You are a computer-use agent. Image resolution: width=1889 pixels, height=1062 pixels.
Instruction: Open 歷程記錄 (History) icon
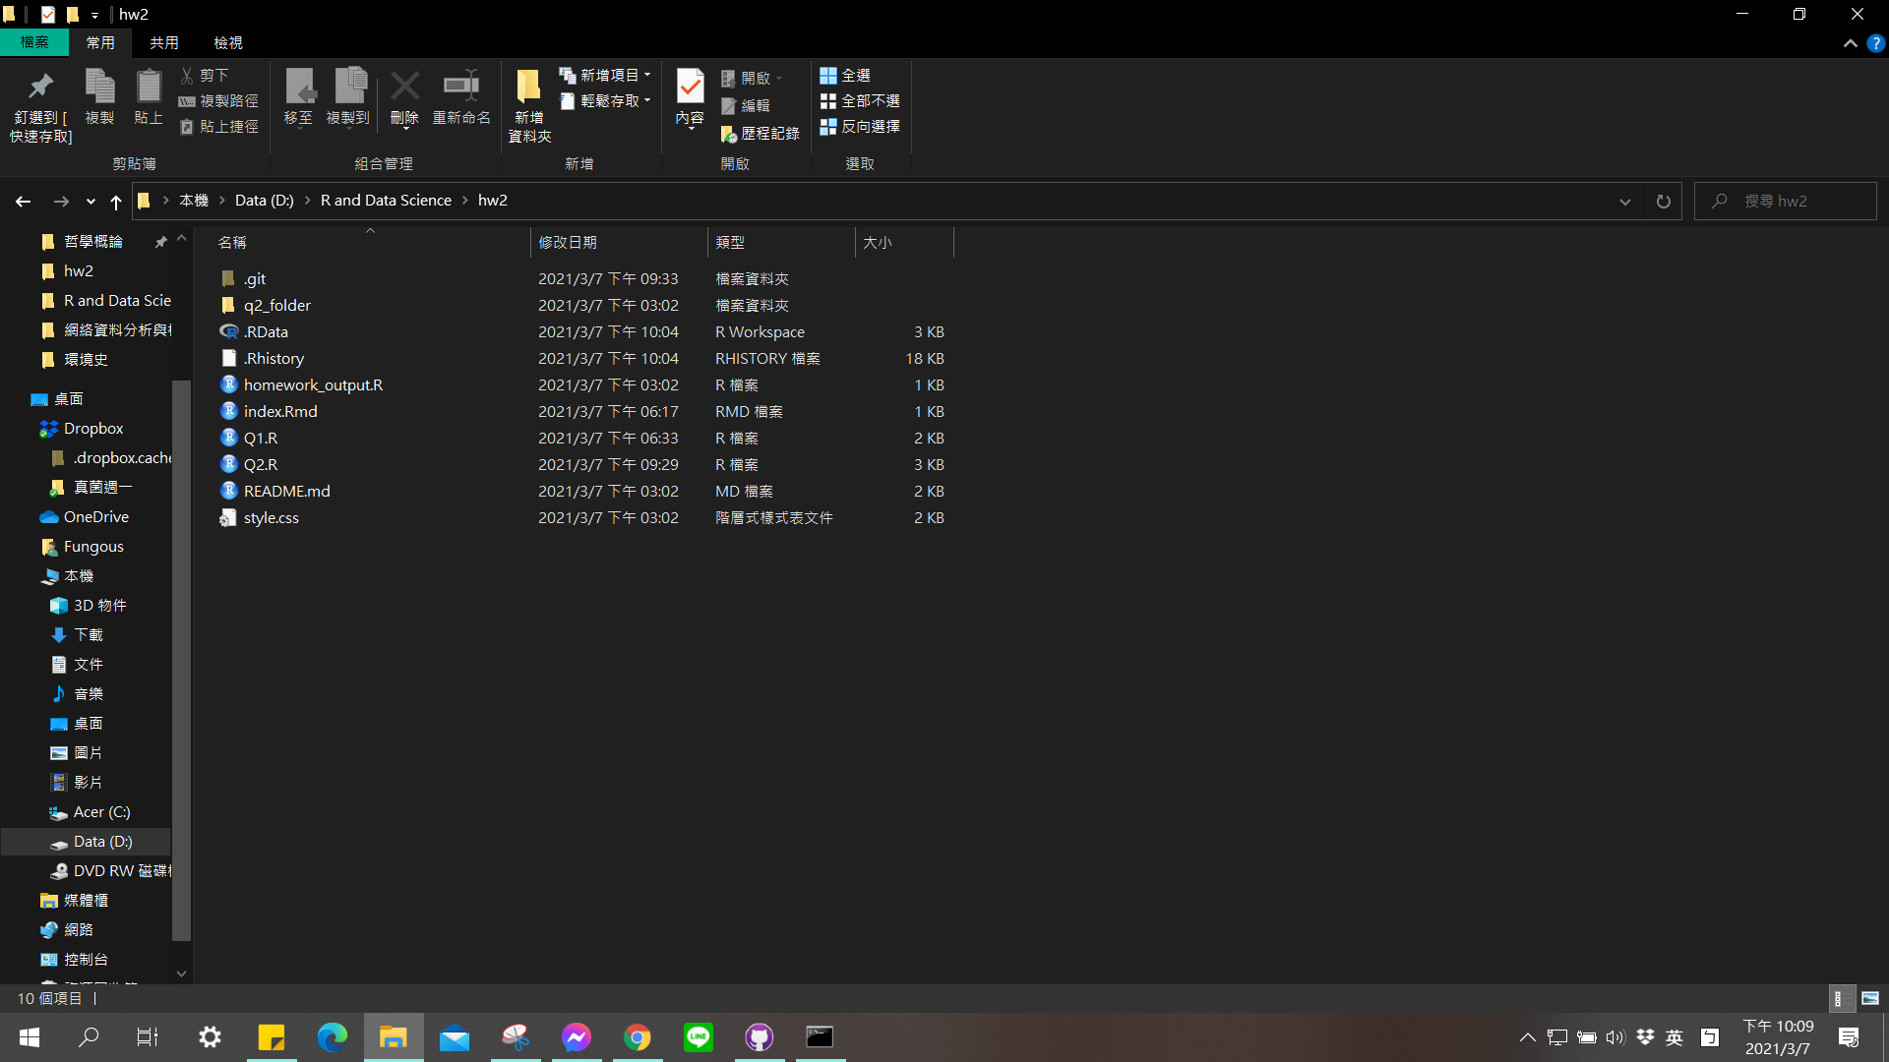click(x=761, y=133)
